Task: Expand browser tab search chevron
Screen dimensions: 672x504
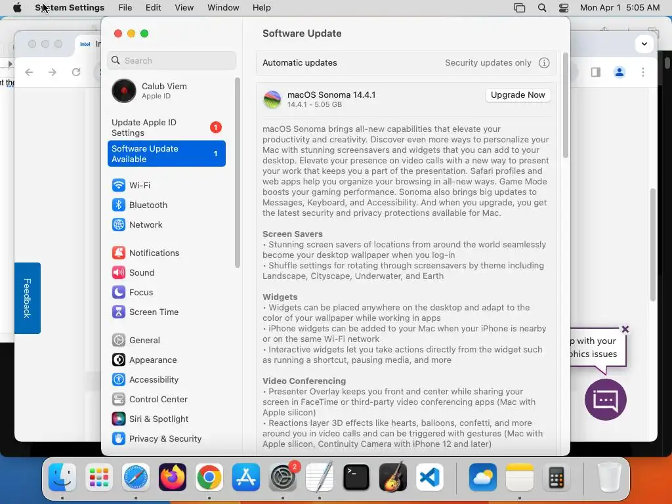Action: 644,44
